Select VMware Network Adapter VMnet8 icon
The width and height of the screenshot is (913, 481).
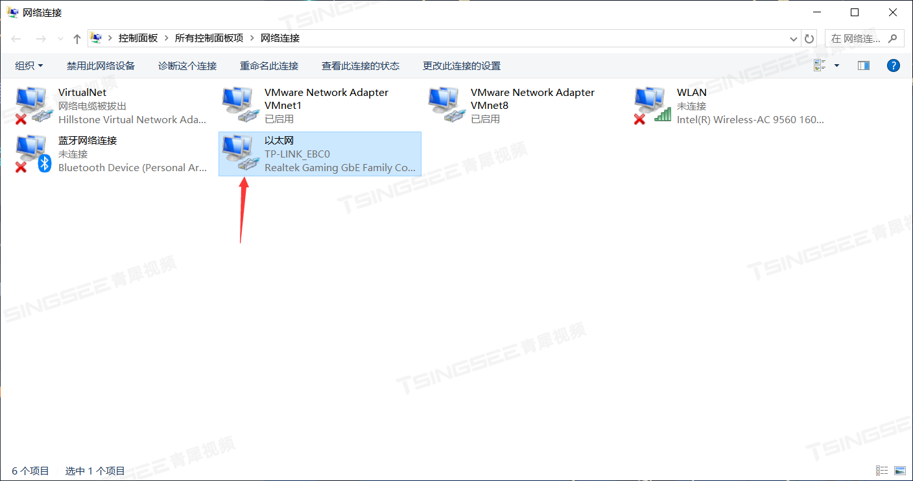[x=446, y=105]
